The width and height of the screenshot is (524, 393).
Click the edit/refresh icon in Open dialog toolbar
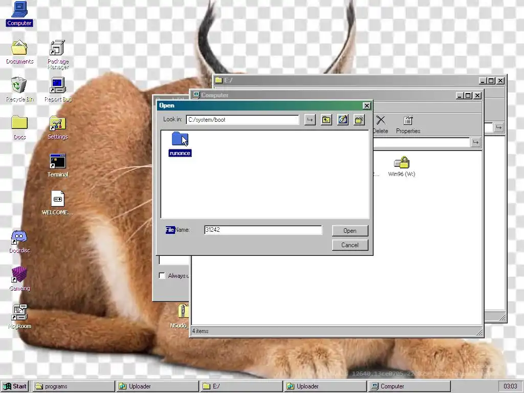point(342,120)
